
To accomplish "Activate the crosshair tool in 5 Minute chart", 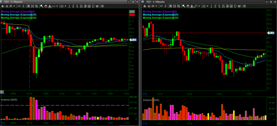I will (x=50, y=6).
